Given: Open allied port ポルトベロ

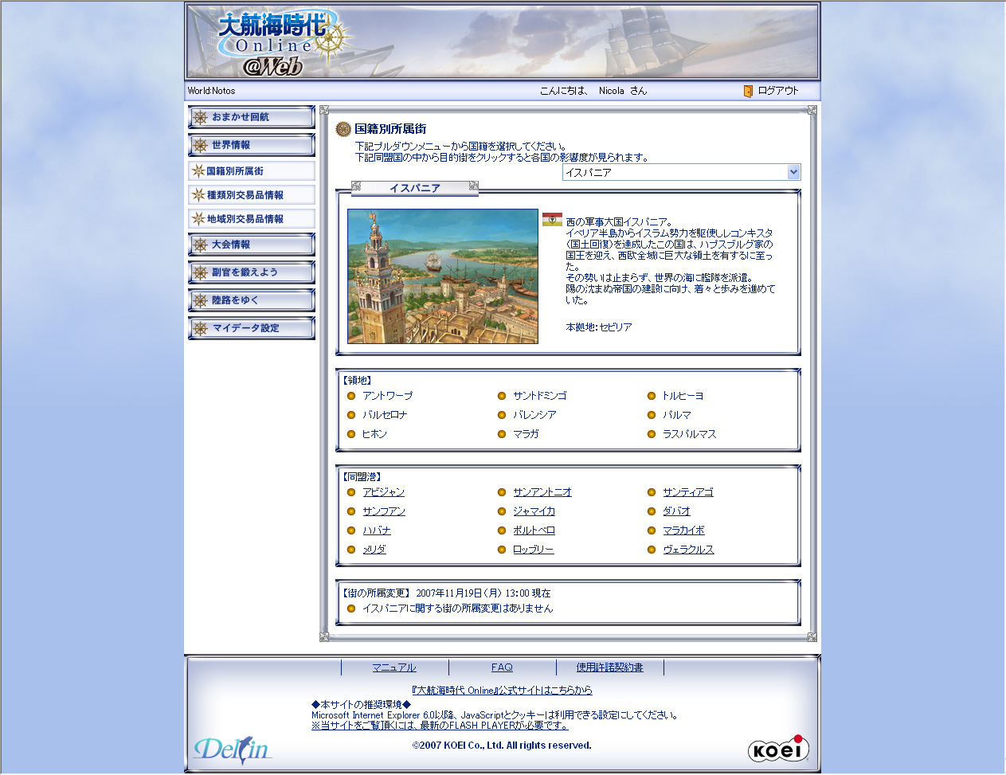Looking at the screenshot, I should click(x=534, y=530).
